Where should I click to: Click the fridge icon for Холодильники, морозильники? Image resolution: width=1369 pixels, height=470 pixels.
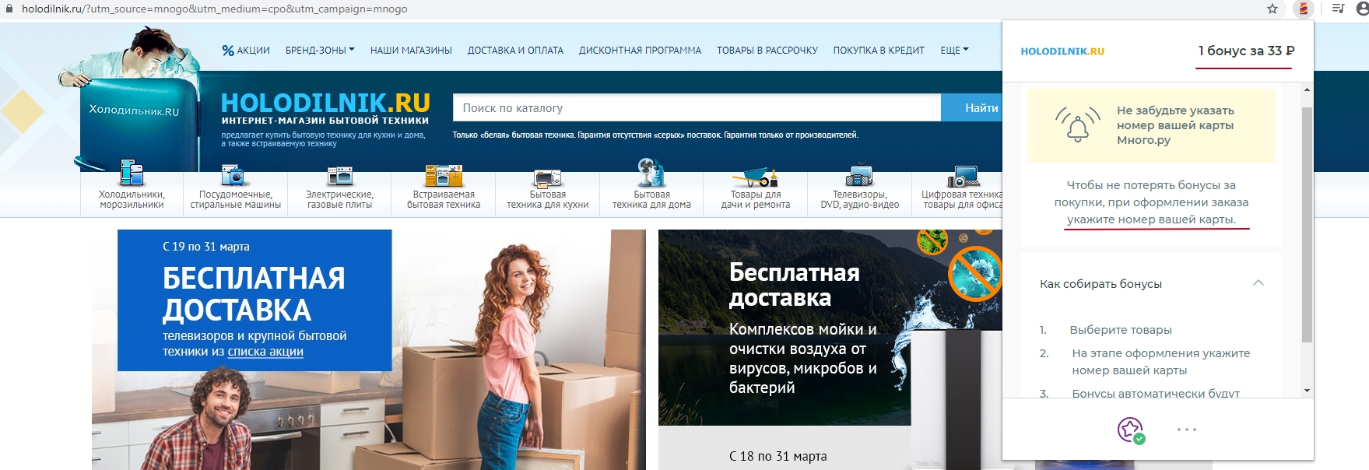132,173
